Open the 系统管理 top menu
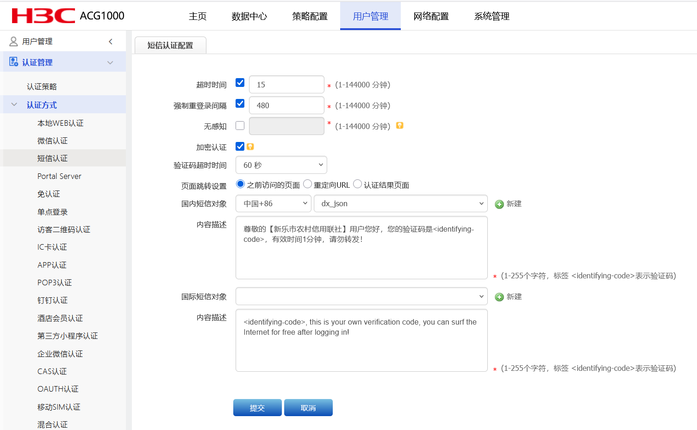The width and height of the screenshot is (697, 430). coord(492,16)
